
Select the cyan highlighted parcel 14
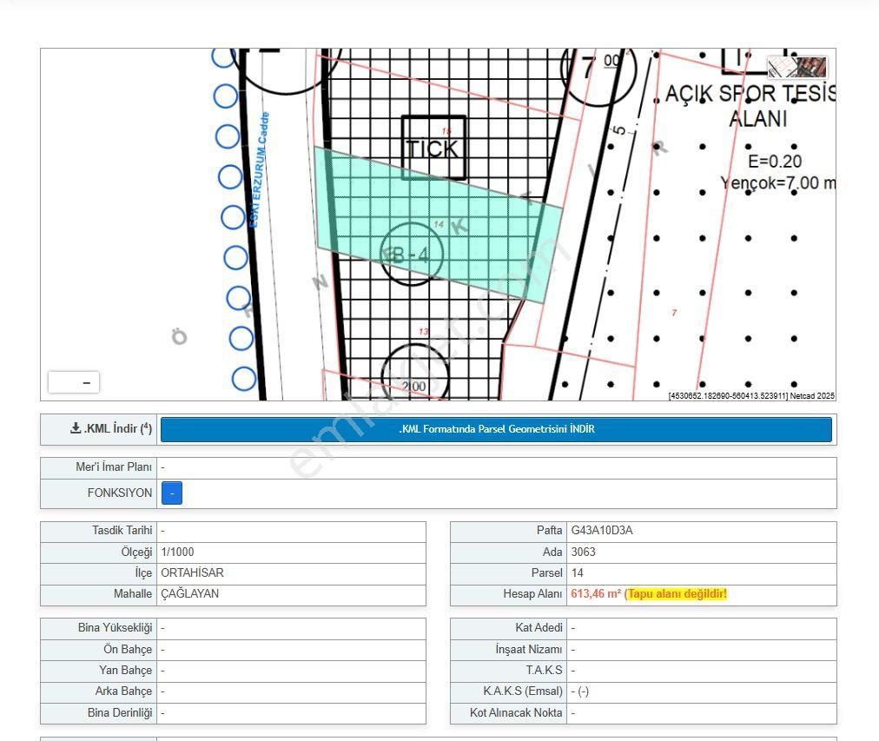pos(486,243)
